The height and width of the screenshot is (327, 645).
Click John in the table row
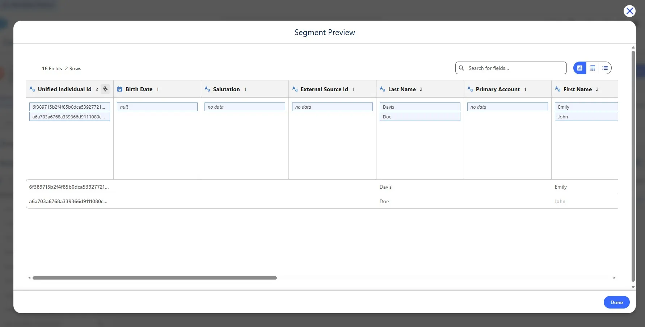(x=560, y=201)
